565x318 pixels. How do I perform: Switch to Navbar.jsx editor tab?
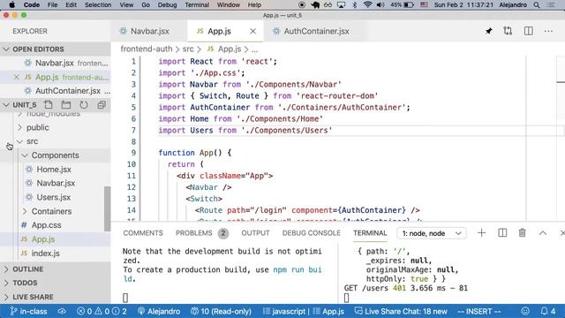tap(149, 32)
